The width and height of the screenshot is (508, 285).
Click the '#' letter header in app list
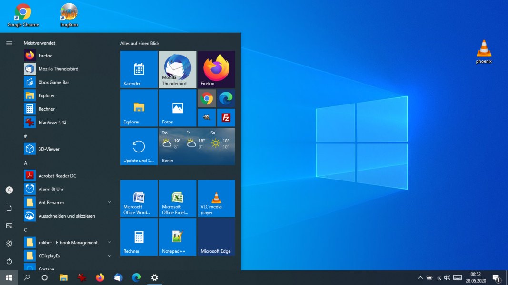pyautogui.click(x=25, y=136)
